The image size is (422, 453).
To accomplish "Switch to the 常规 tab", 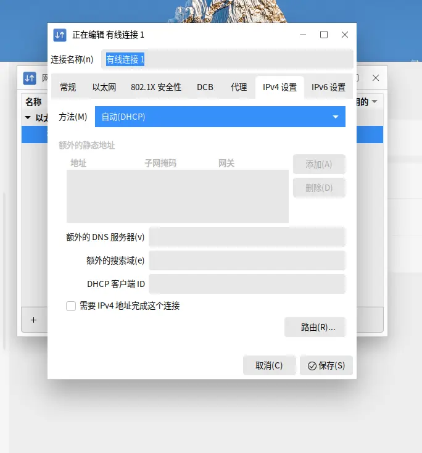I will click(68, 87).
